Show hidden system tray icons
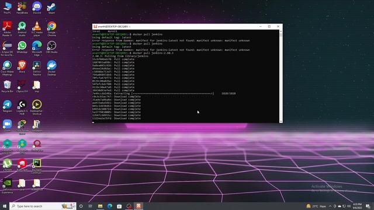 coord(330,206)
